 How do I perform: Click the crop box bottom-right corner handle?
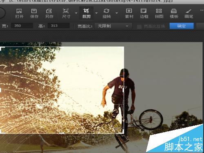[x=123, y=132]
